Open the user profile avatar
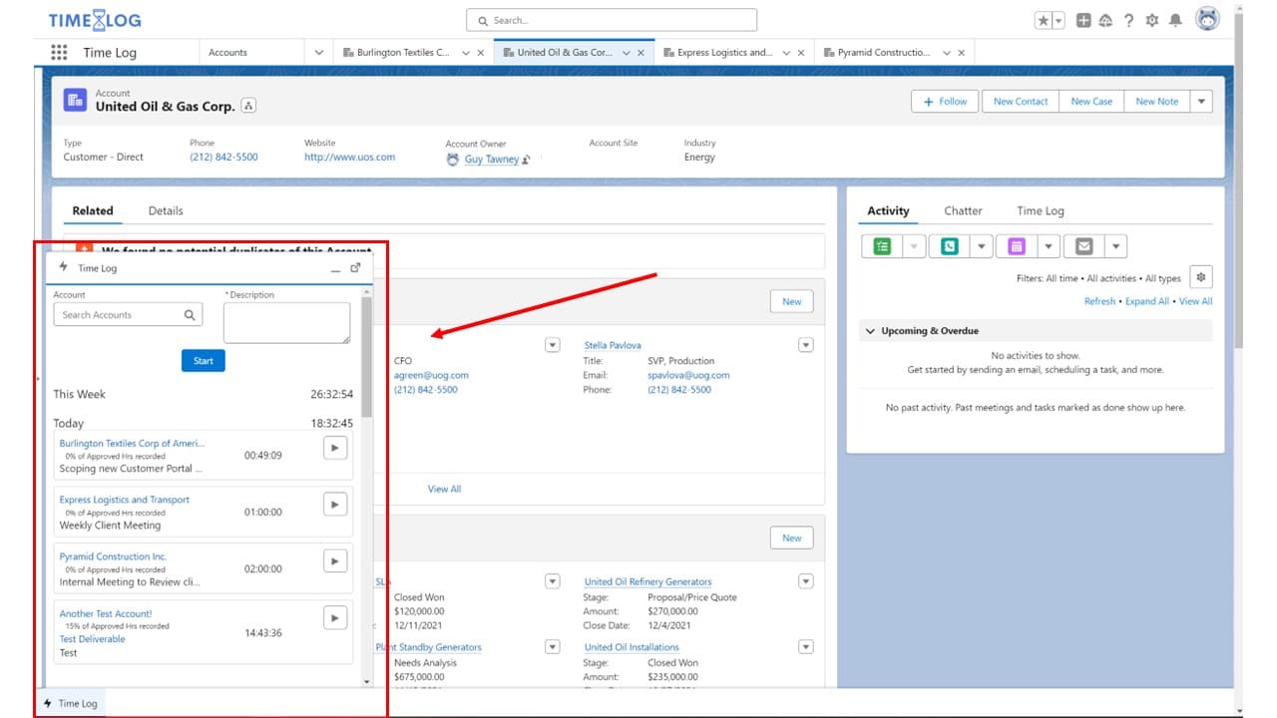The image size is (1277, 718). point(1207,20)
